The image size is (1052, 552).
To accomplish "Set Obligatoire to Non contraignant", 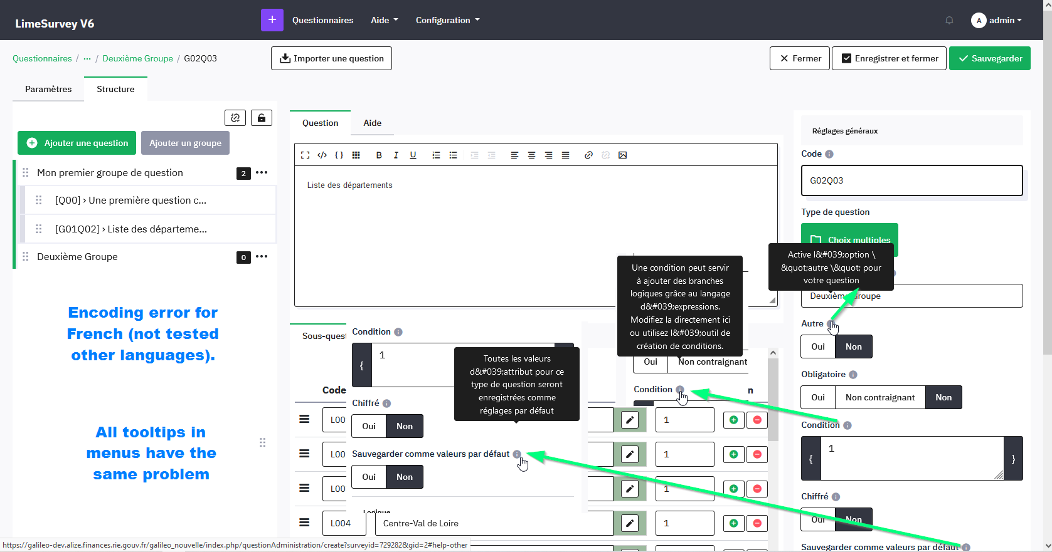I will (x=879, y=397).
